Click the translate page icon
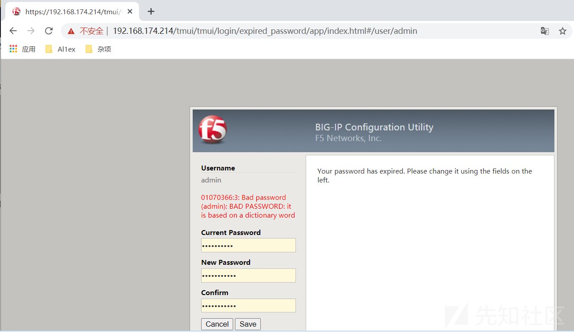Viewport: 574px width, 332px height. (545, 31)
